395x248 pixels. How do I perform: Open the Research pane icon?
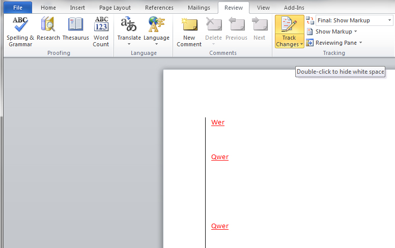click(x=48, y=24)
